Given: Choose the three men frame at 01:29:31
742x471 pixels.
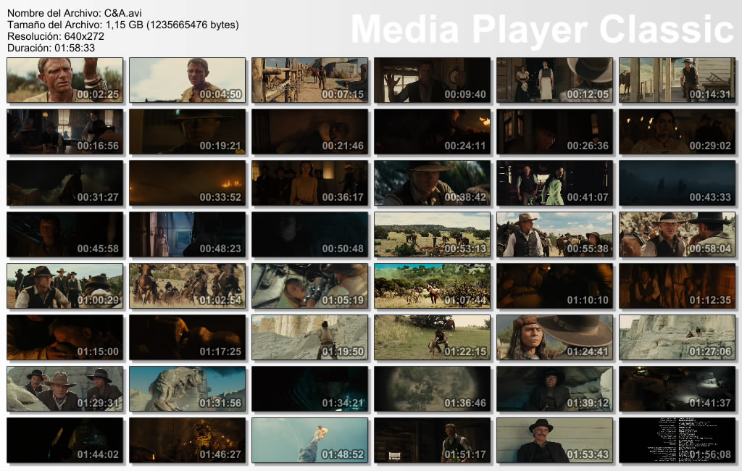Looking at the screenshot, I should click(x=64, y=388).
